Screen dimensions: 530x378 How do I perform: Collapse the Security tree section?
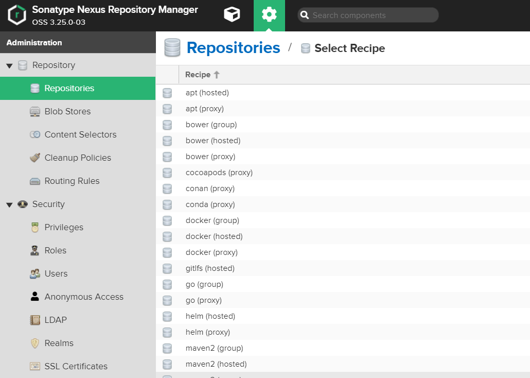coord(9,205)
